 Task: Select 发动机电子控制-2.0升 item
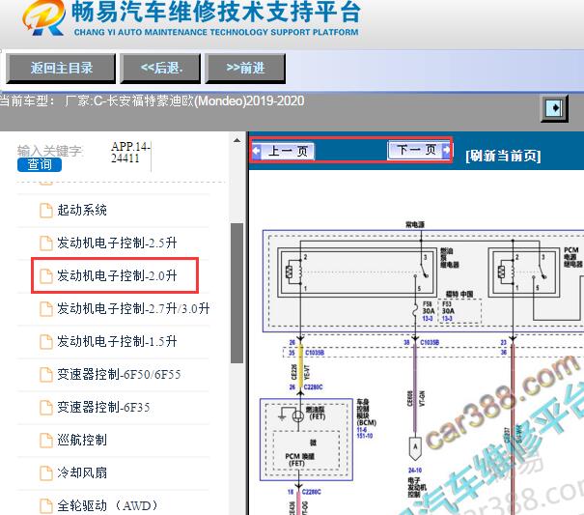[x=117, y=275]
